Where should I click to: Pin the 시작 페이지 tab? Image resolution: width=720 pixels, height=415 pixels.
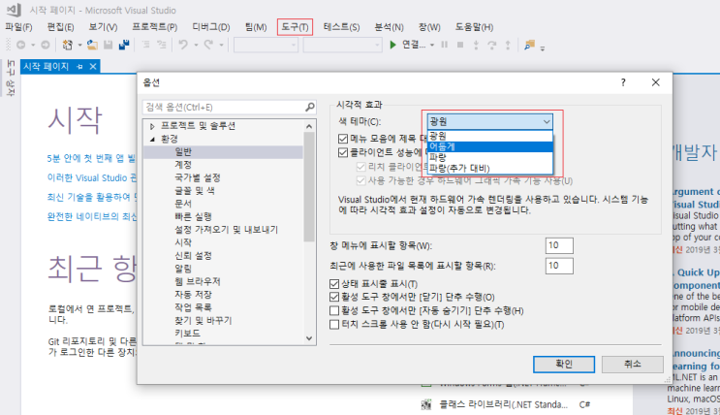(x=79, y=67)
